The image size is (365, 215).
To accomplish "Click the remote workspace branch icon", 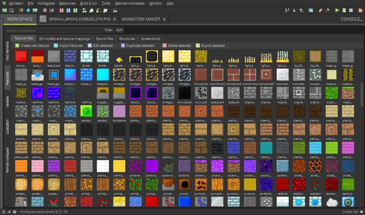I will tap(287, 10).
